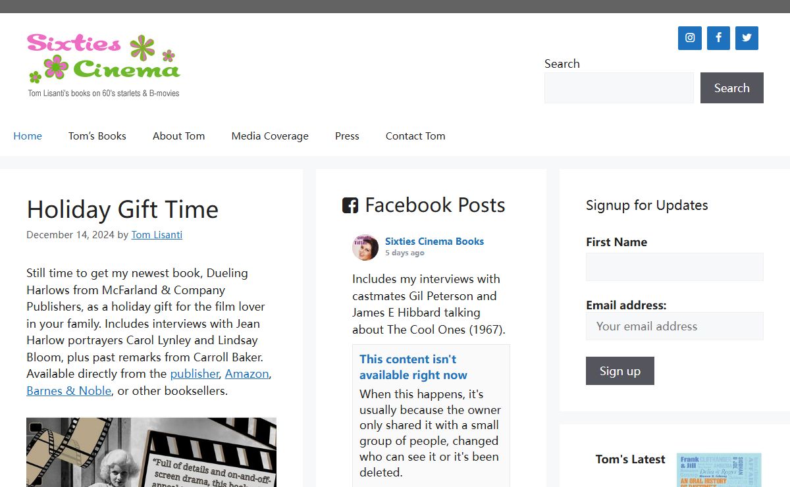Follow the Amazon link
Screen dimensions: 790x487
(x=247, y=374)
